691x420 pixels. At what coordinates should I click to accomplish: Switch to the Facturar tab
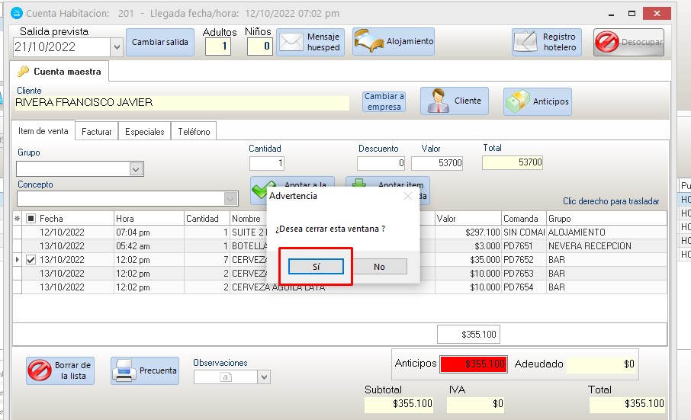point(97,132)
